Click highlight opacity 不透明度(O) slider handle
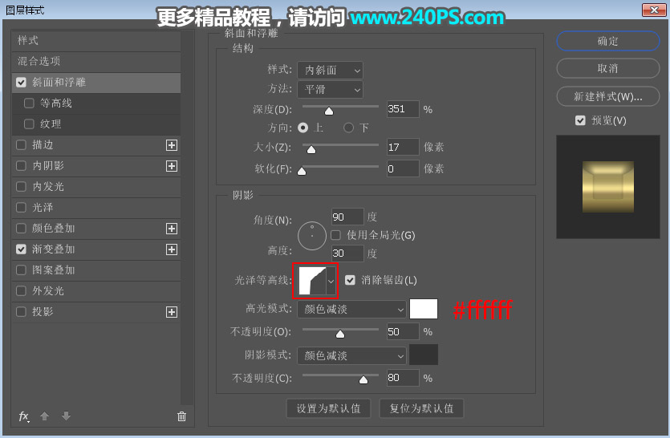 click(340, 334)
